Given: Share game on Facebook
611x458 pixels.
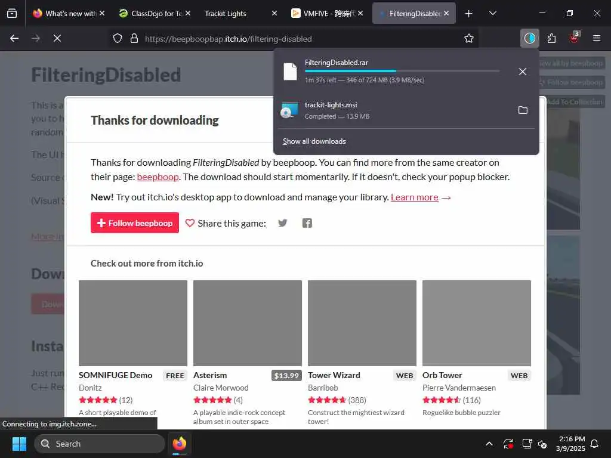Looking at the screenshot, I should click(307, 223).
